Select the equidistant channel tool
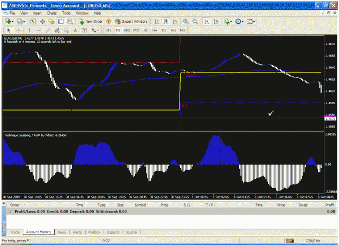The width and height of the screenshot is (339, 245). click(x=57, y=30)
